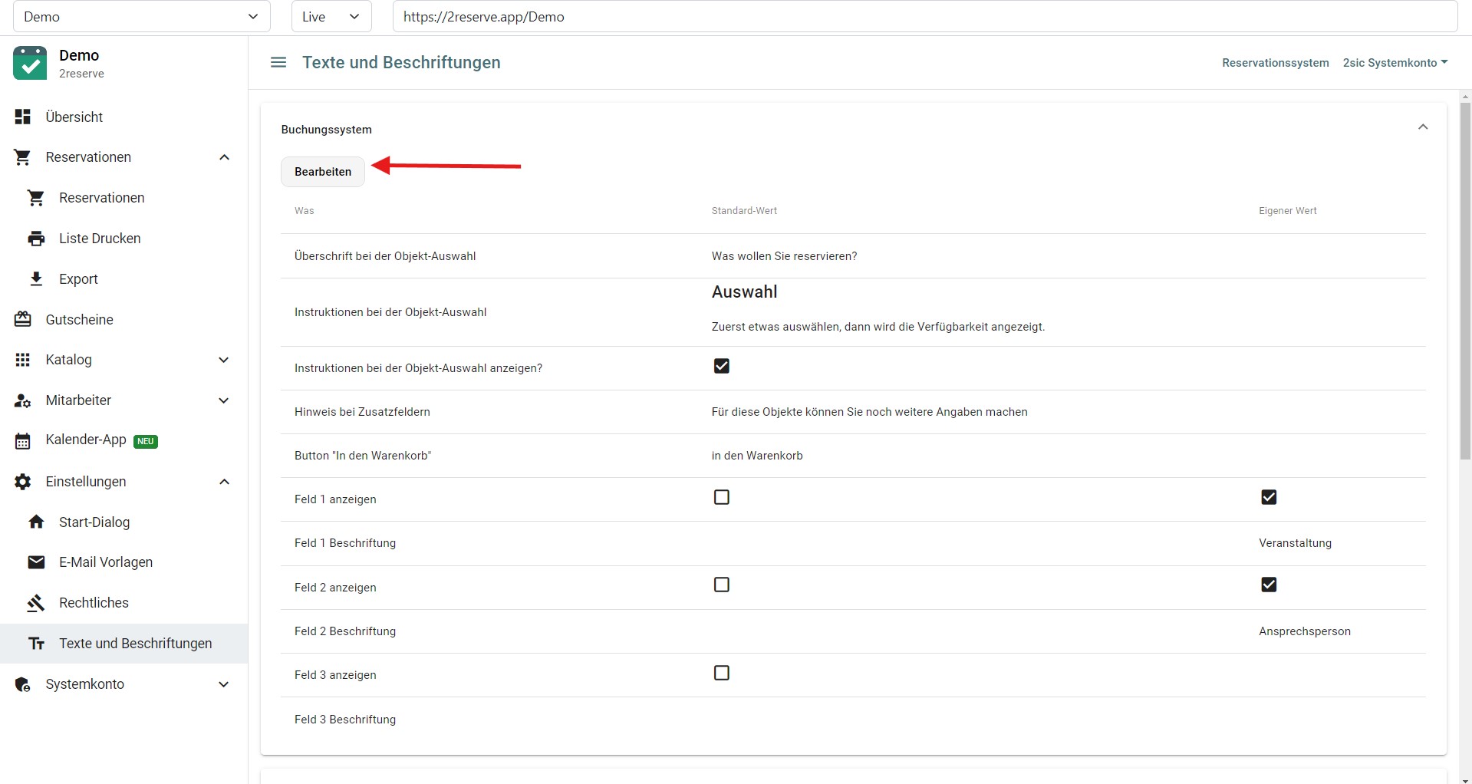Toggle Feld 3 anzeigen standard checkbox
The width and height of the screenshot is (1472, 784).
721,673
